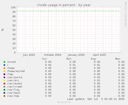Click the % y-axis unit label

(3, 30)
